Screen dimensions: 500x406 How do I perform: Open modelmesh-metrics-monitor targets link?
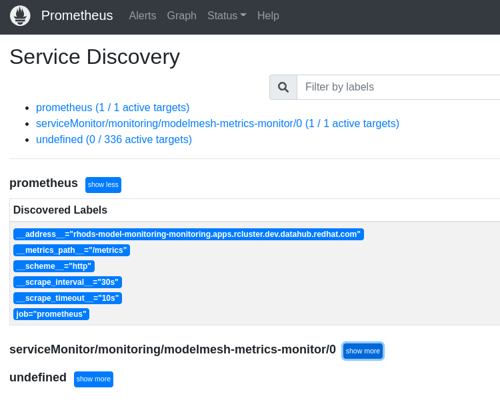pos(217,124)
